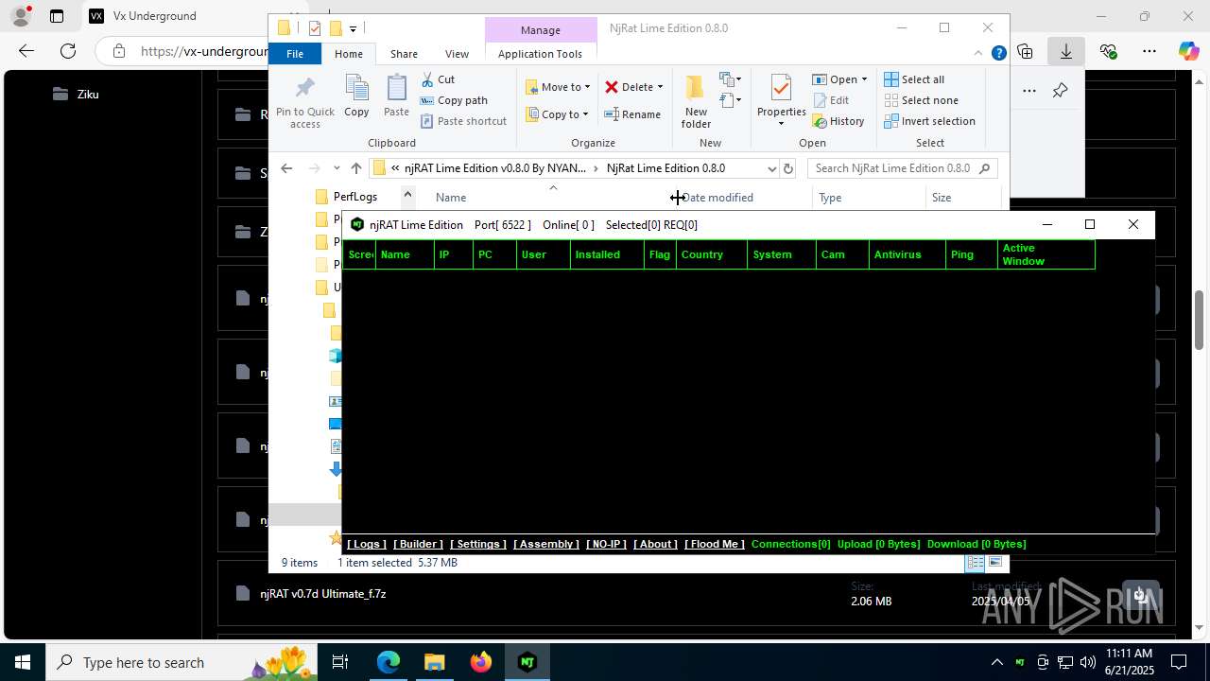Click the Rename button
1210x681 pixels.
(x=632, y=114)
